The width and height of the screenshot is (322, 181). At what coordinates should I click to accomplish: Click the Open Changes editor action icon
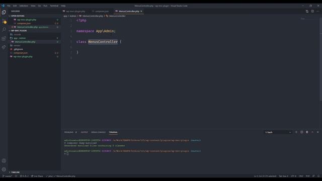tap(307, 11)
